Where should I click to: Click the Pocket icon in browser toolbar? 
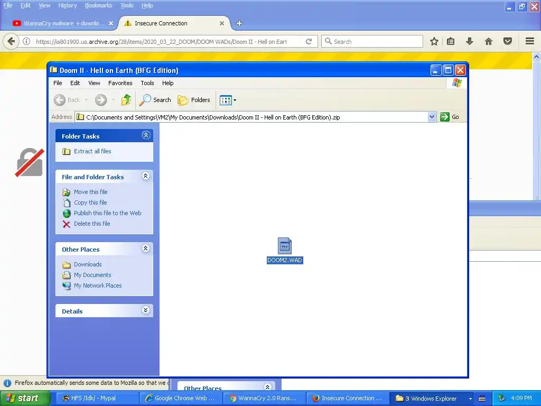tap(508, 41)
